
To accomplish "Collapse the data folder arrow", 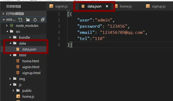I will pyautogui.click(x=10, y=43).
